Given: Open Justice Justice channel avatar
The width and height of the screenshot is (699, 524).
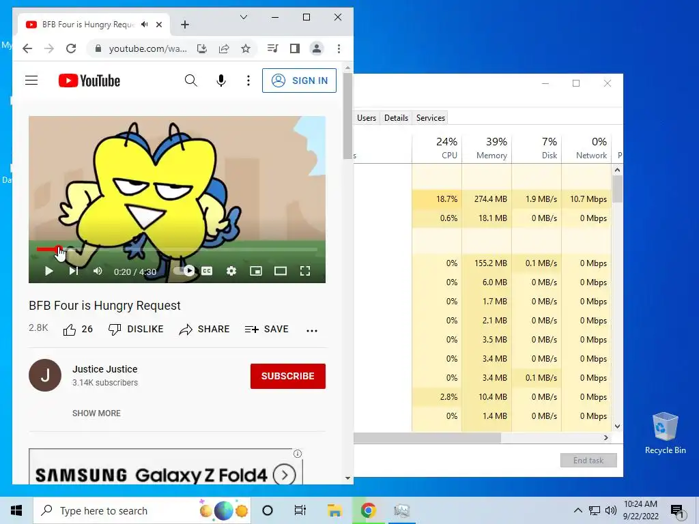Looking at the screenshot, I should 45,376.
